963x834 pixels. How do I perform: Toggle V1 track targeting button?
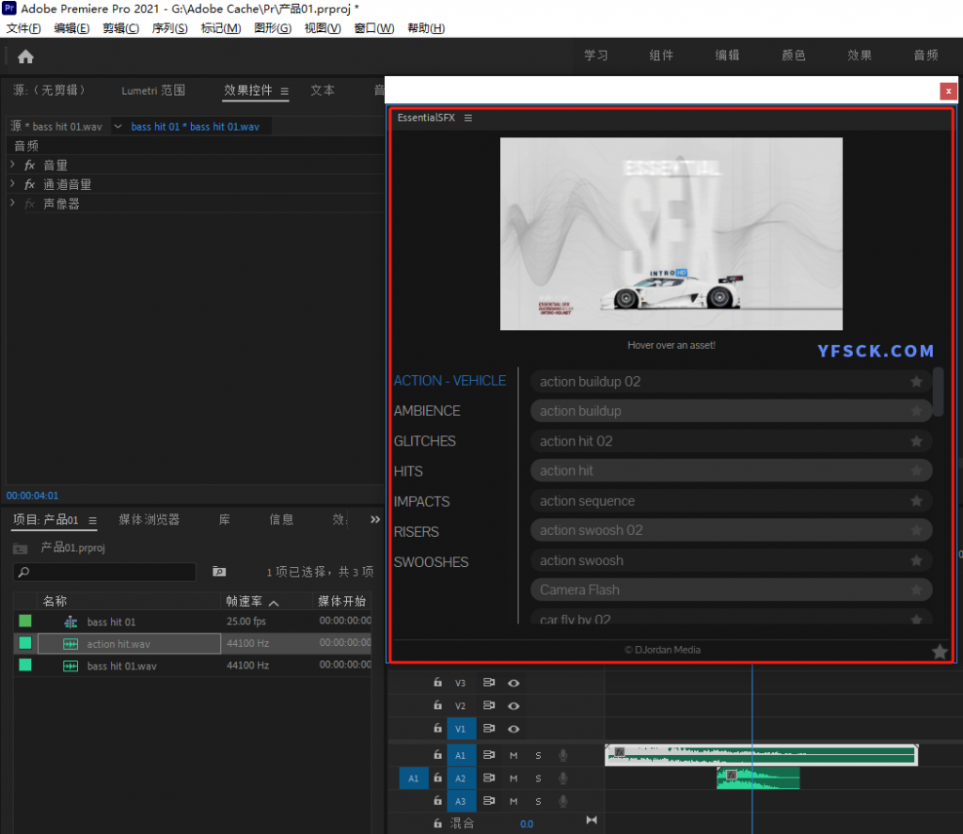(x=461, y=729)
